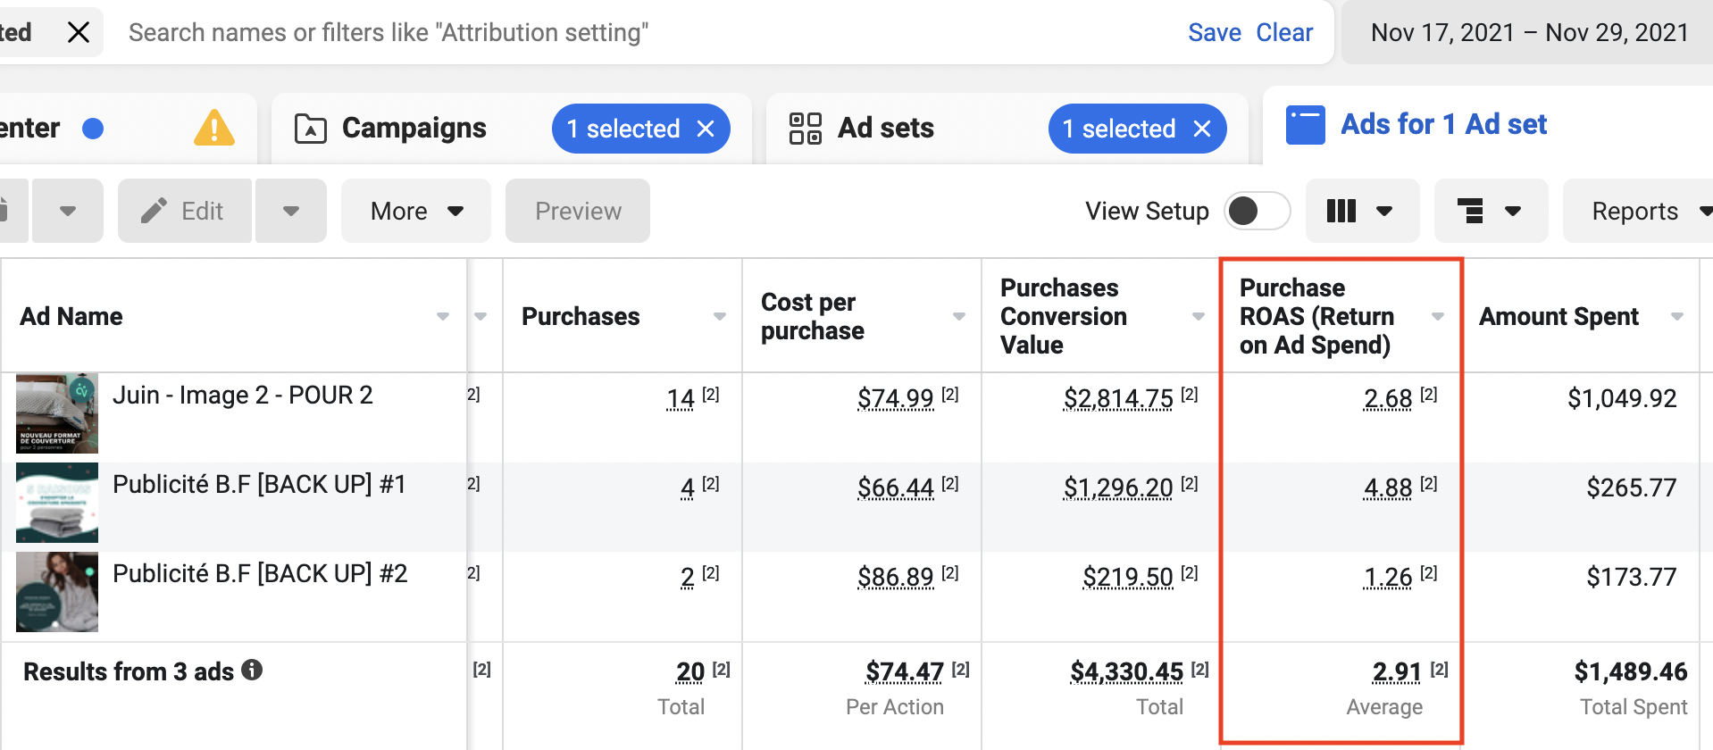This screenshot has height=750, width=1713.
Task: Open the Ads for 1 Ad set tab
Action: tap(1443, 124)
